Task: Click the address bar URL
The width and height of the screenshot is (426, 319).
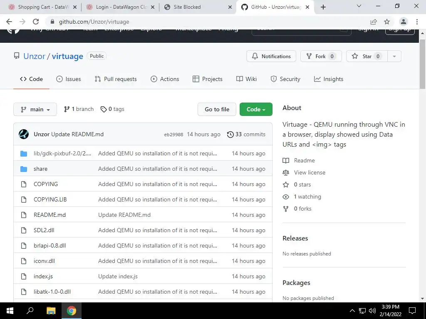Action: (94, 22)
